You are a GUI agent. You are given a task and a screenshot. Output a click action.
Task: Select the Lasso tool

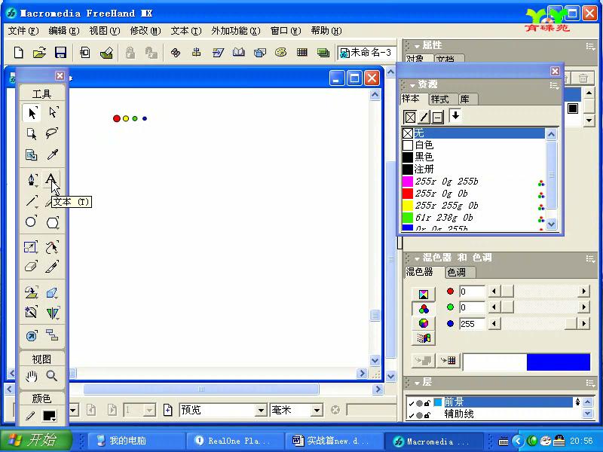(x=53, y=133)
